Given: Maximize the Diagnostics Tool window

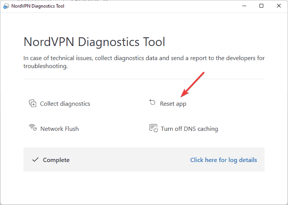Looking at the screenshot, I should tap(261, 6).
